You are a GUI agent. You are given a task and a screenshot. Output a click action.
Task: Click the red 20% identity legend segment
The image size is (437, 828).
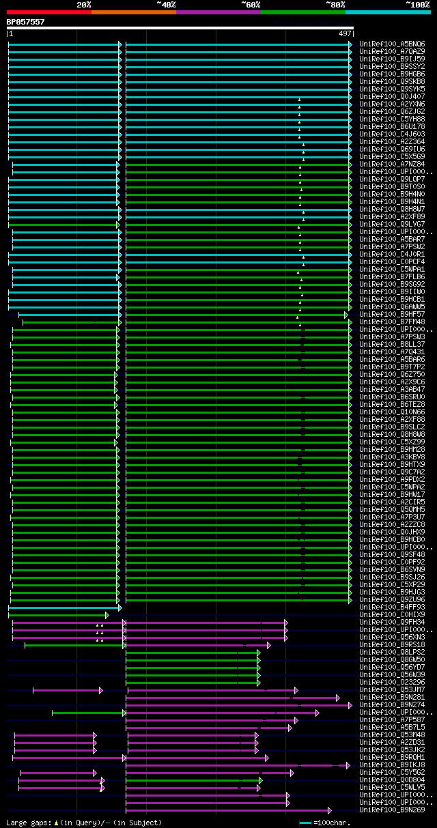(49, 12)
